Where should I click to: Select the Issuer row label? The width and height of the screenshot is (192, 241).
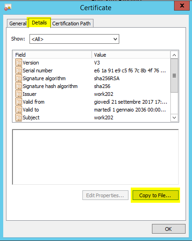pyautogui.click(x=29, y=94)
